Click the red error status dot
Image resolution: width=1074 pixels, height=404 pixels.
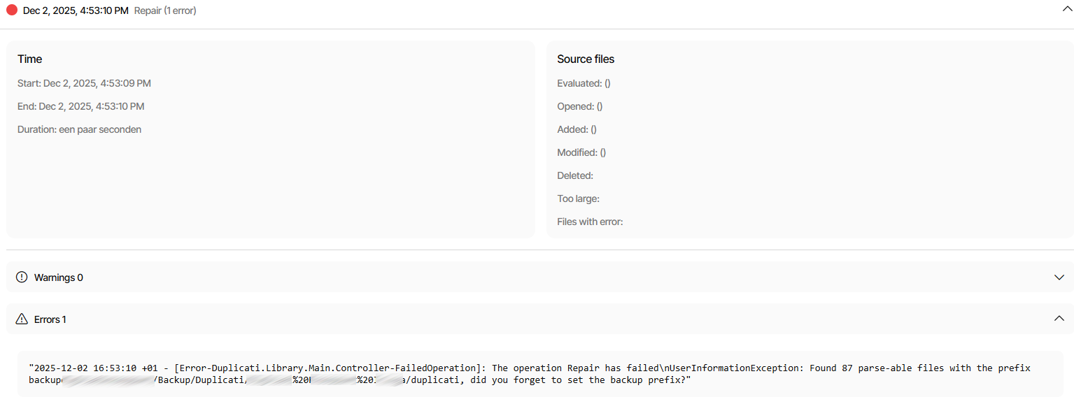12,10
